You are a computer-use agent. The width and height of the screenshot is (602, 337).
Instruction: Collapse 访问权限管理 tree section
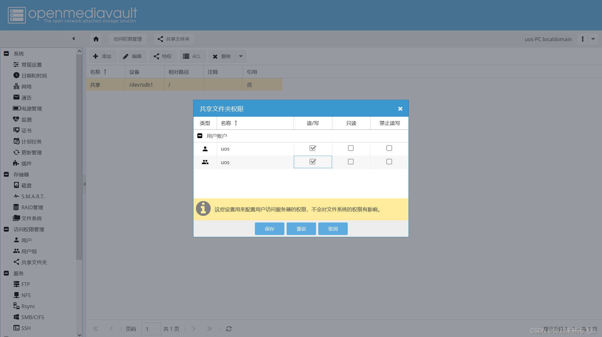pos(6,229)
